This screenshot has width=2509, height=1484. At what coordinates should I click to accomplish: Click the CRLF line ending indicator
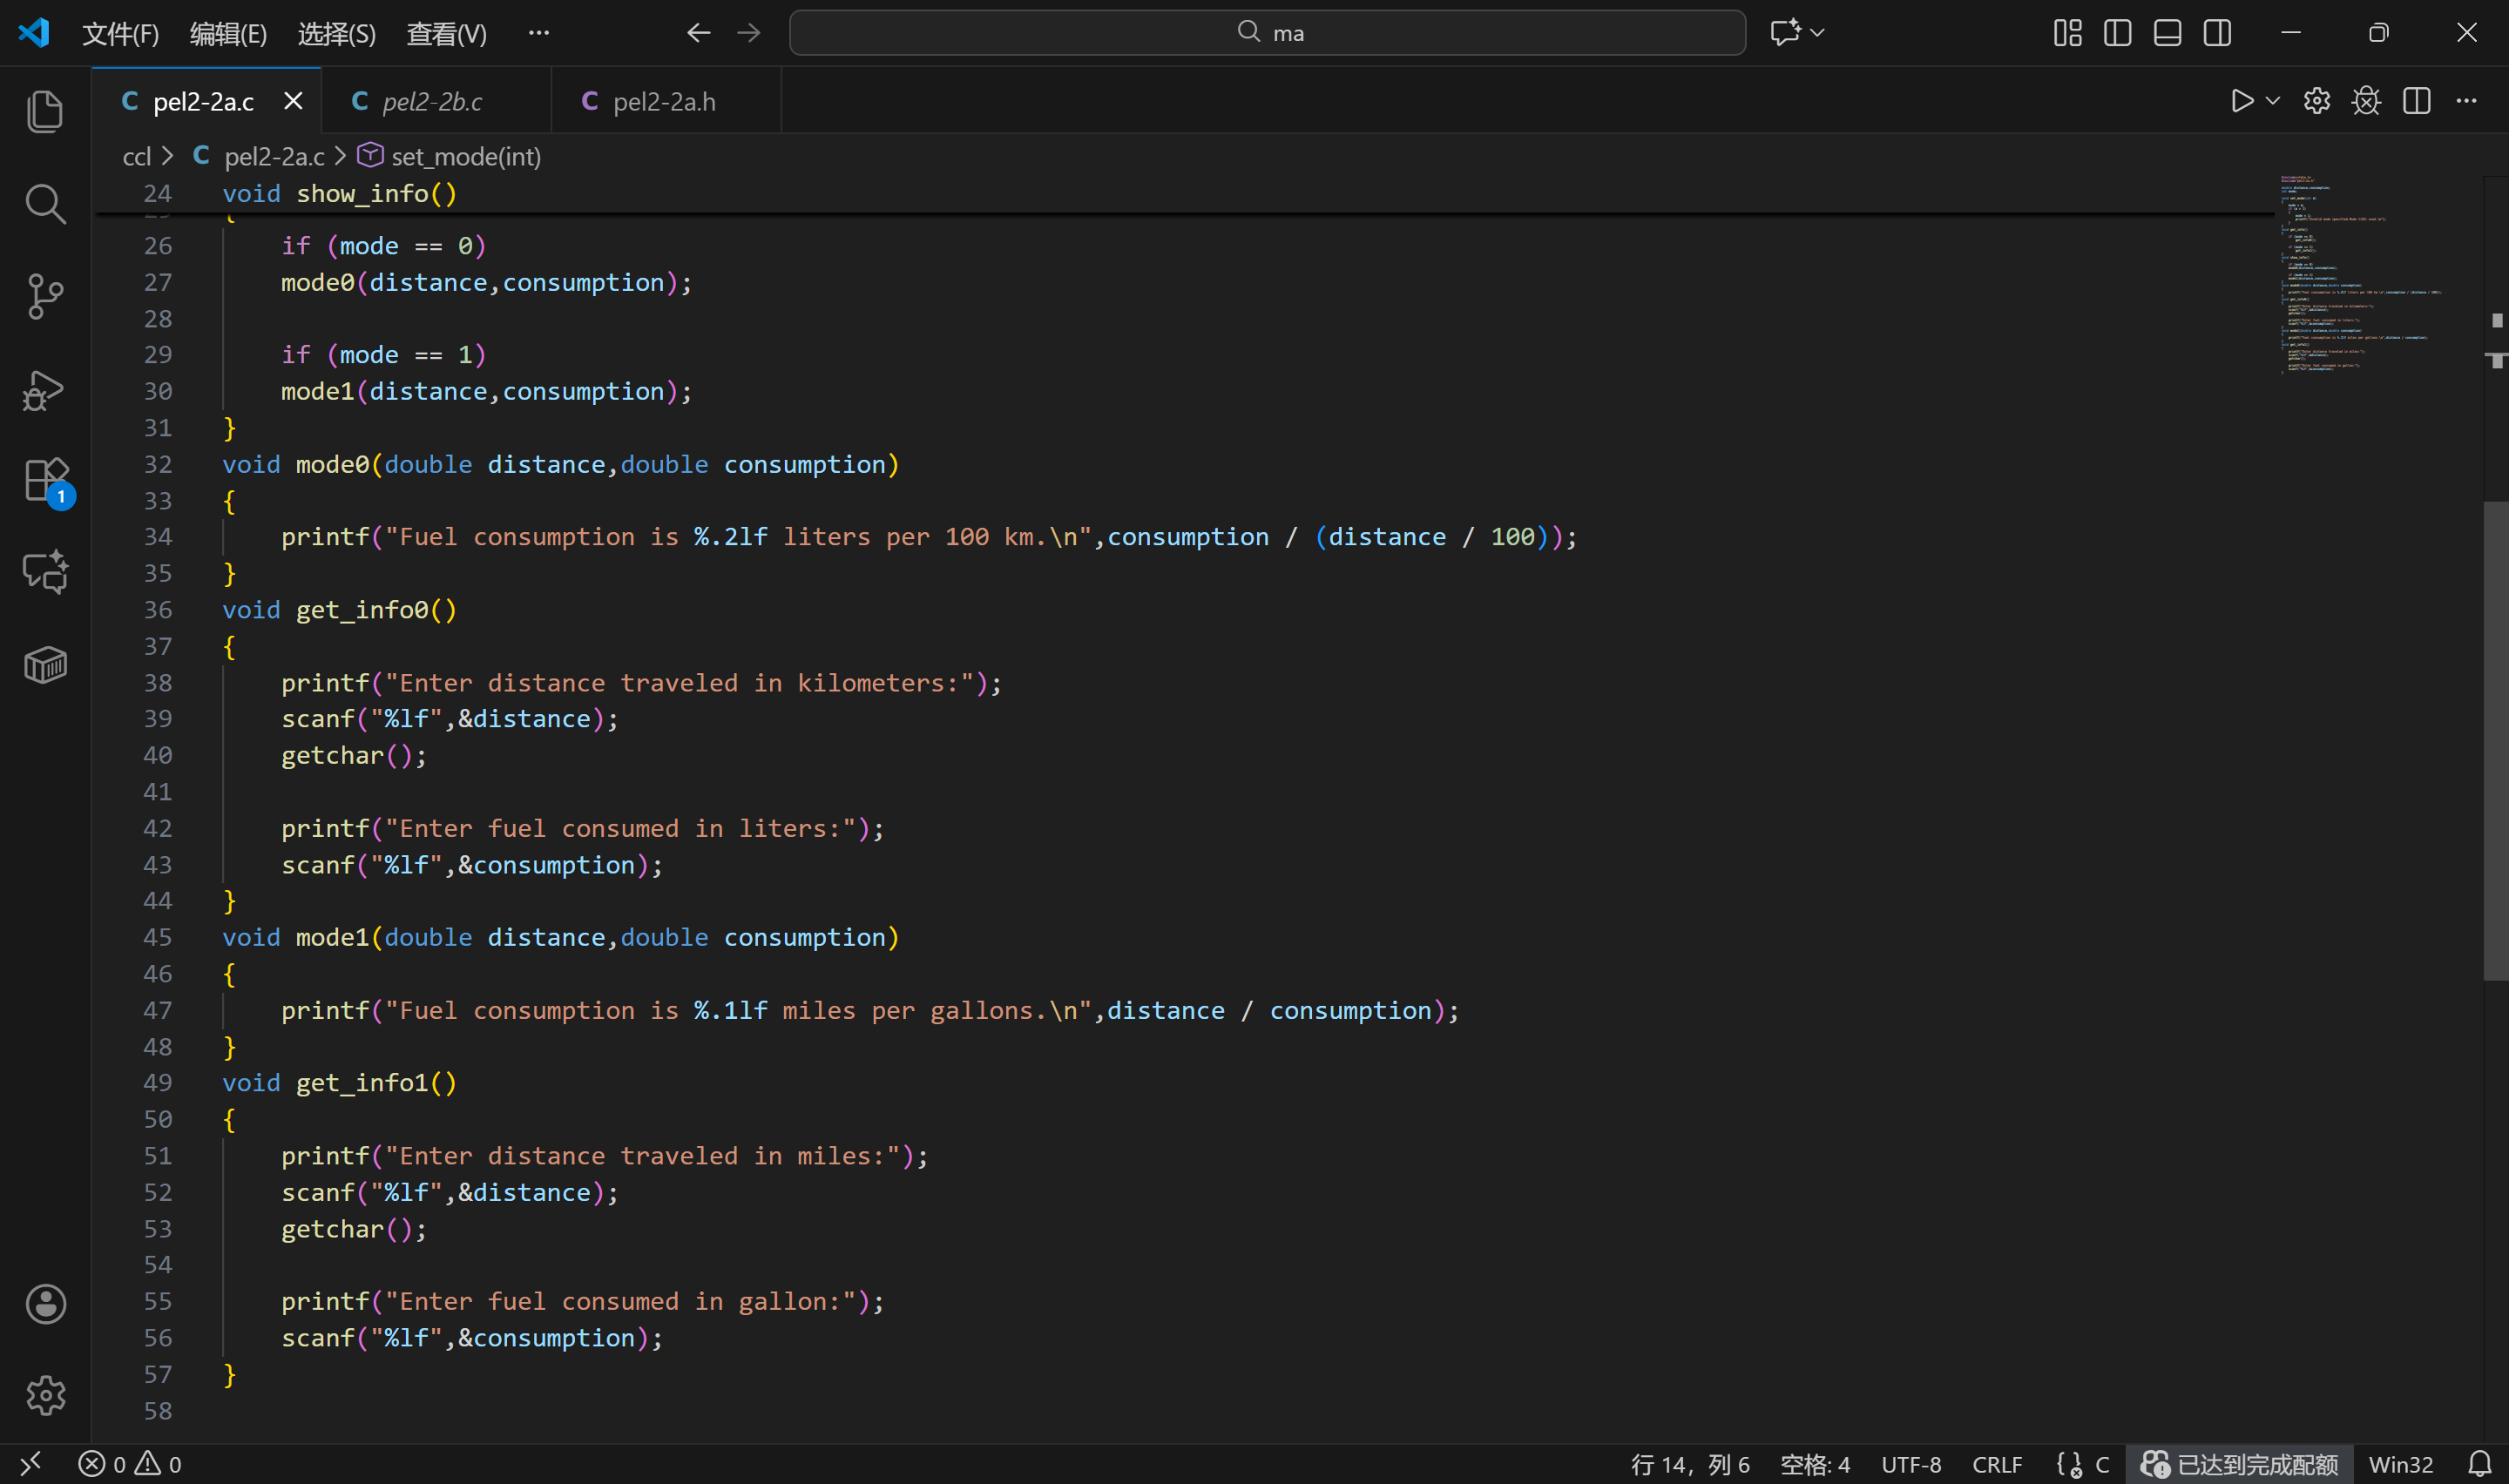[x=1996, y=1464]
